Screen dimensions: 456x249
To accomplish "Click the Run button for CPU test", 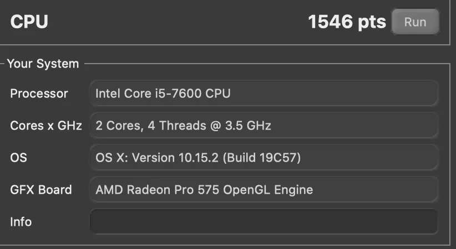I will [415, 22].
